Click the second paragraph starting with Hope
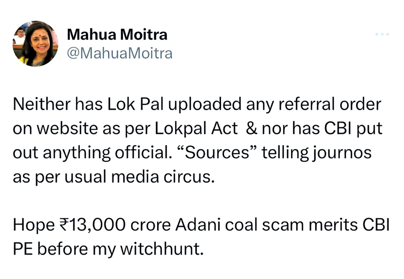This screenshot has height=279, width=404. 200,237
